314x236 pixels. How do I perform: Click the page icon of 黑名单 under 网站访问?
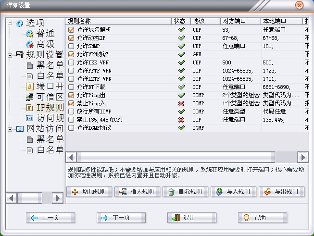(30, 139)
